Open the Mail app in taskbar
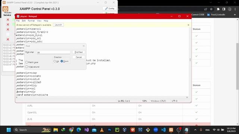Image resolution: width=239 pixels, height=134 pixels. tap(94, 130)
